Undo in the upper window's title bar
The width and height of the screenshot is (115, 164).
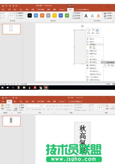6,6
